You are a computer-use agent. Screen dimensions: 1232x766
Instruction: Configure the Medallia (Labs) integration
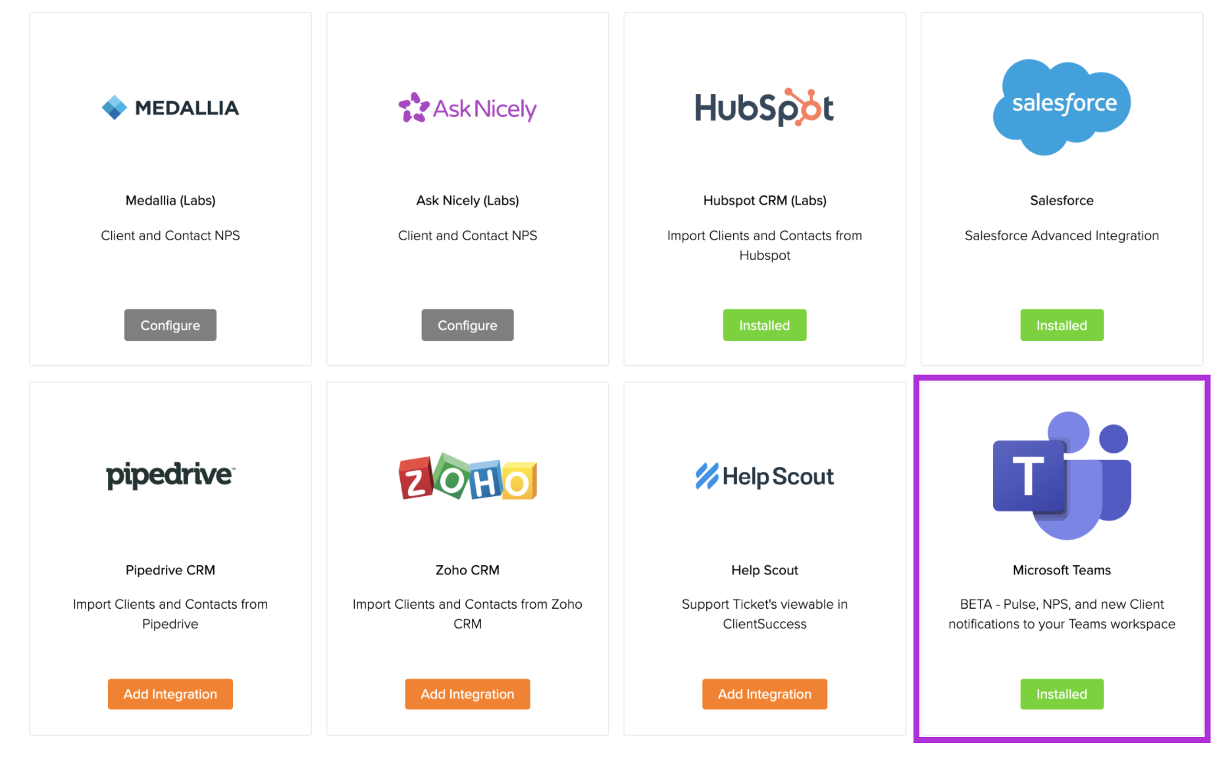[x=170, y=325]
